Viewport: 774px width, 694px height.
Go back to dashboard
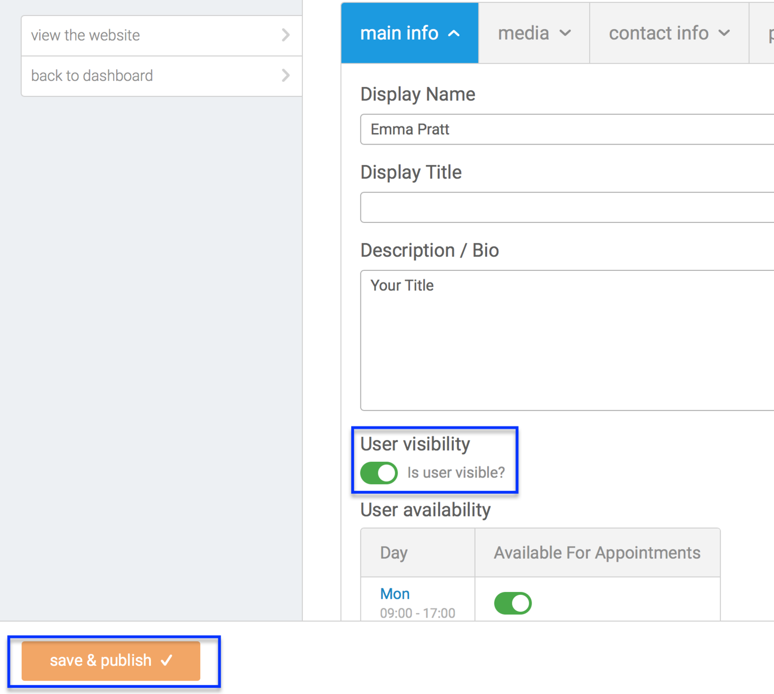92,76
